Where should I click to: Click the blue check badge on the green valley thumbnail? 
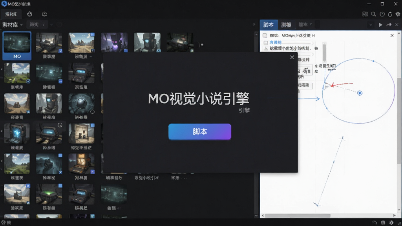point(28,82)
